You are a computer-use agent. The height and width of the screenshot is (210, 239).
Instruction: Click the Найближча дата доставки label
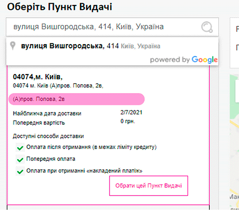(x=47, y=113)
